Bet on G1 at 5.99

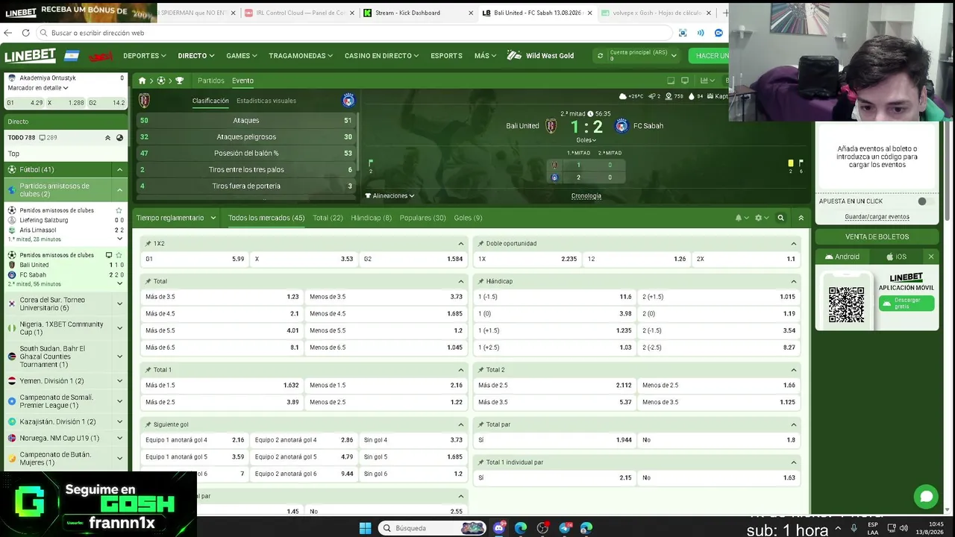click(x=195, y=259)
